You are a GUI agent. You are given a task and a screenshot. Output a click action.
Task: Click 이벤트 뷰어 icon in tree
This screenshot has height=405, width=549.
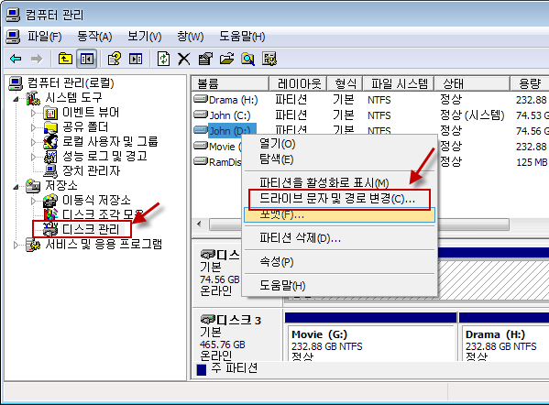coord(50,113)
